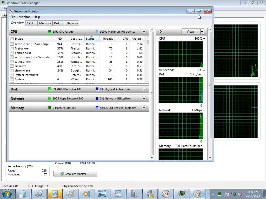Click the Descrip... column header

[77, 39]
